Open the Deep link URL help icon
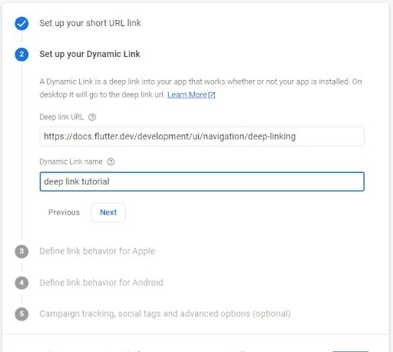Screen dimensions: 393x352 [92, 118]
